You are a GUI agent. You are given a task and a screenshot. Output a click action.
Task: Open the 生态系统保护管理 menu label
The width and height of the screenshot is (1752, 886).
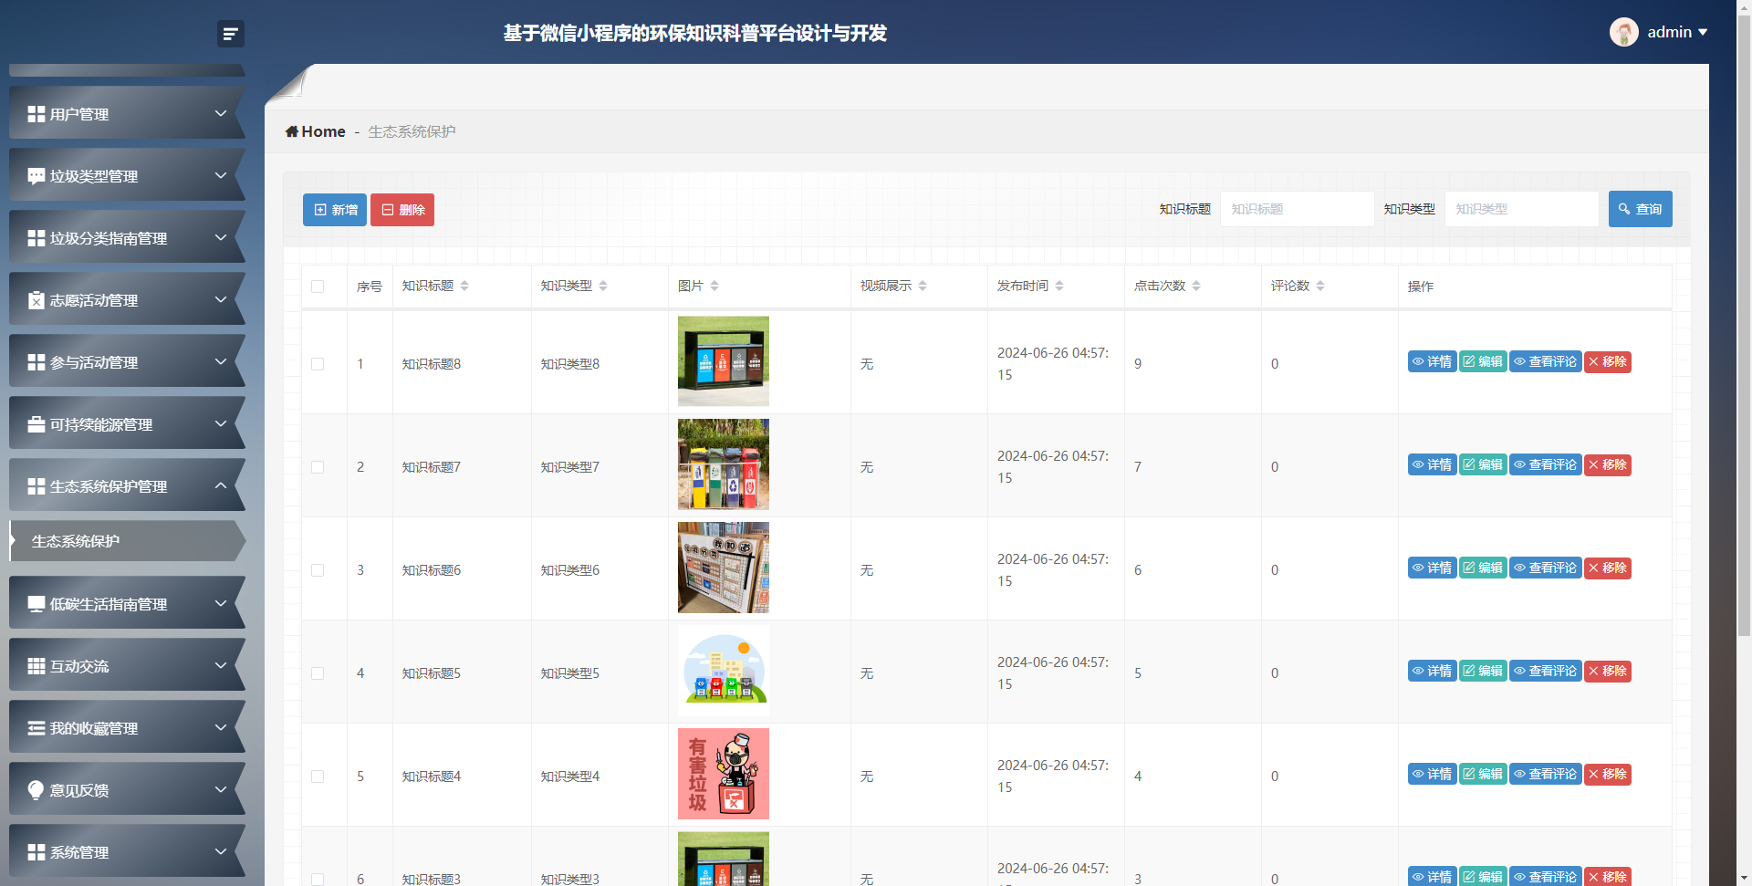pyautogui.click(x=109, y=486)
